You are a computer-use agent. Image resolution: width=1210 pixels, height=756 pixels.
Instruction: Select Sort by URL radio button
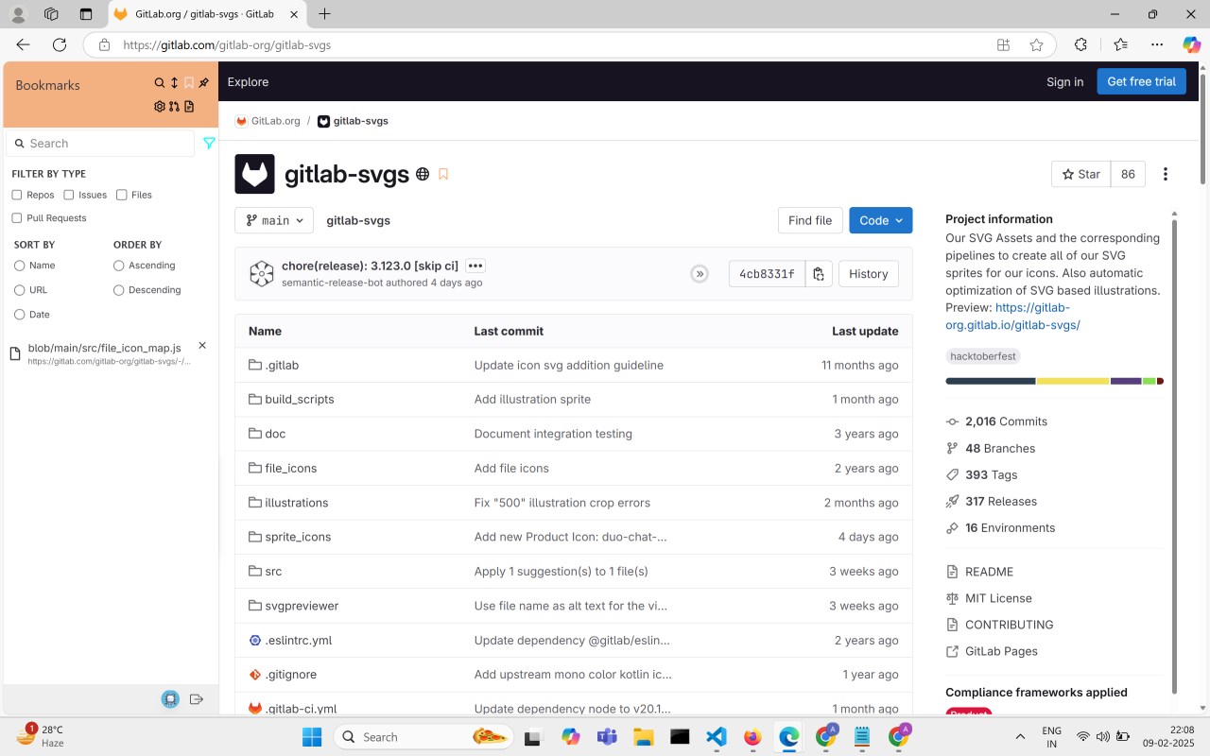coord(19,290)
